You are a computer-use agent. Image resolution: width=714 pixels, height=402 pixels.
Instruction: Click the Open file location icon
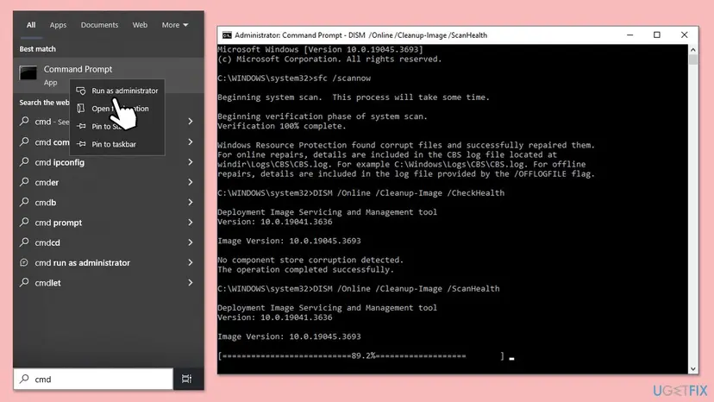click(81, 109)
